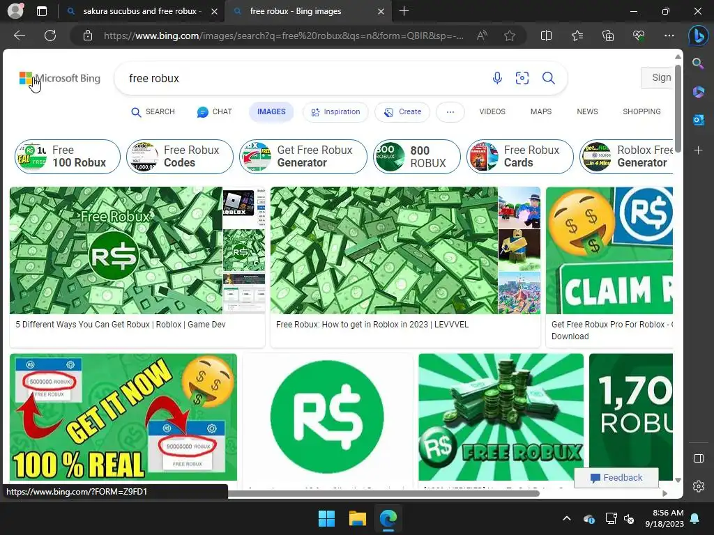Screen dimensions: 714x535
Task: Submit search with magnifier icon
Action: click(548, 78)
